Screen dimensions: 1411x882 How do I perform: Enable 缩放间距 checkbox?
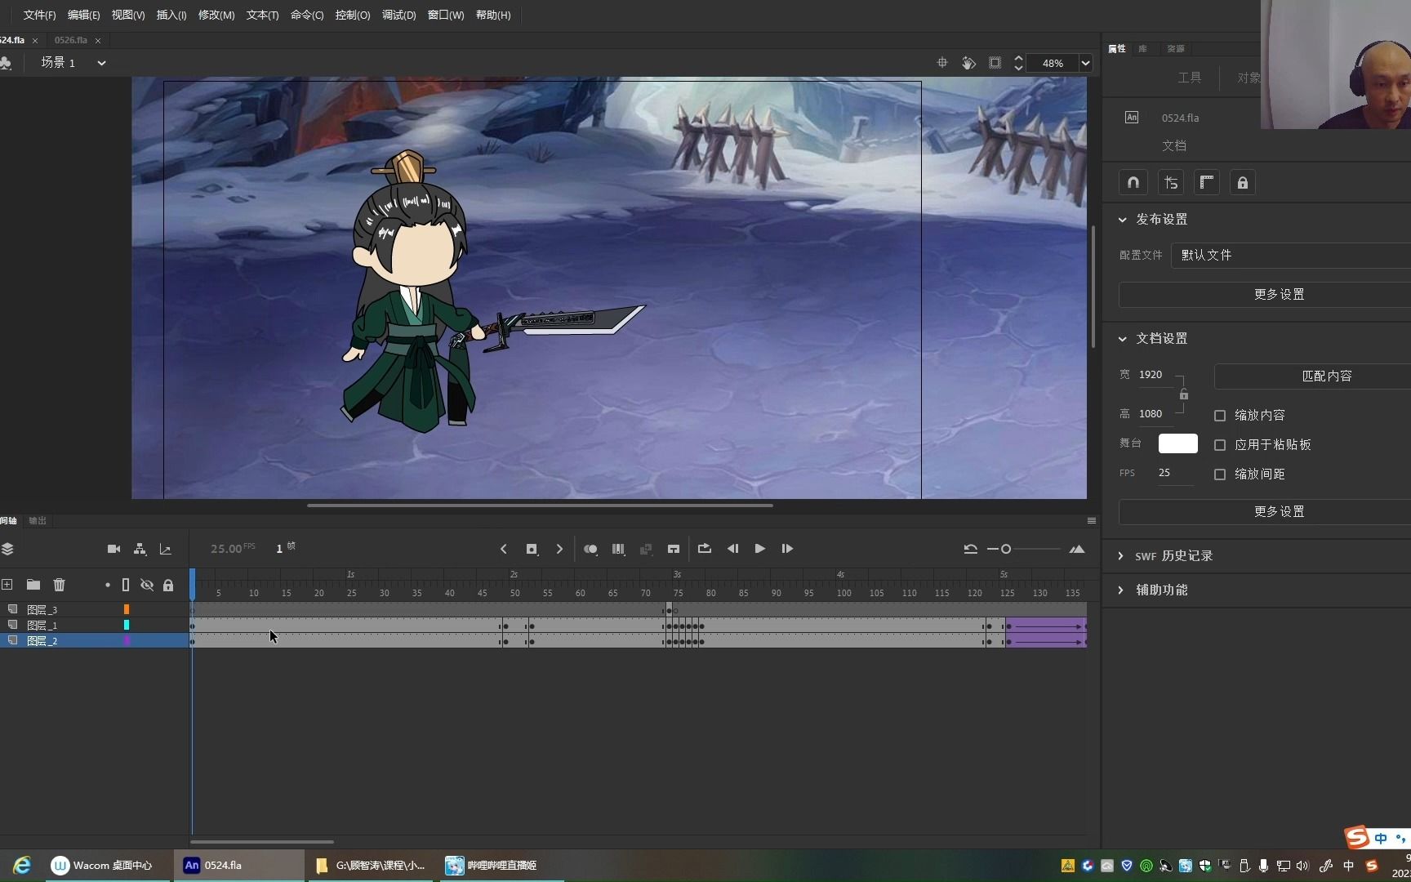[x=1220, y=474]
